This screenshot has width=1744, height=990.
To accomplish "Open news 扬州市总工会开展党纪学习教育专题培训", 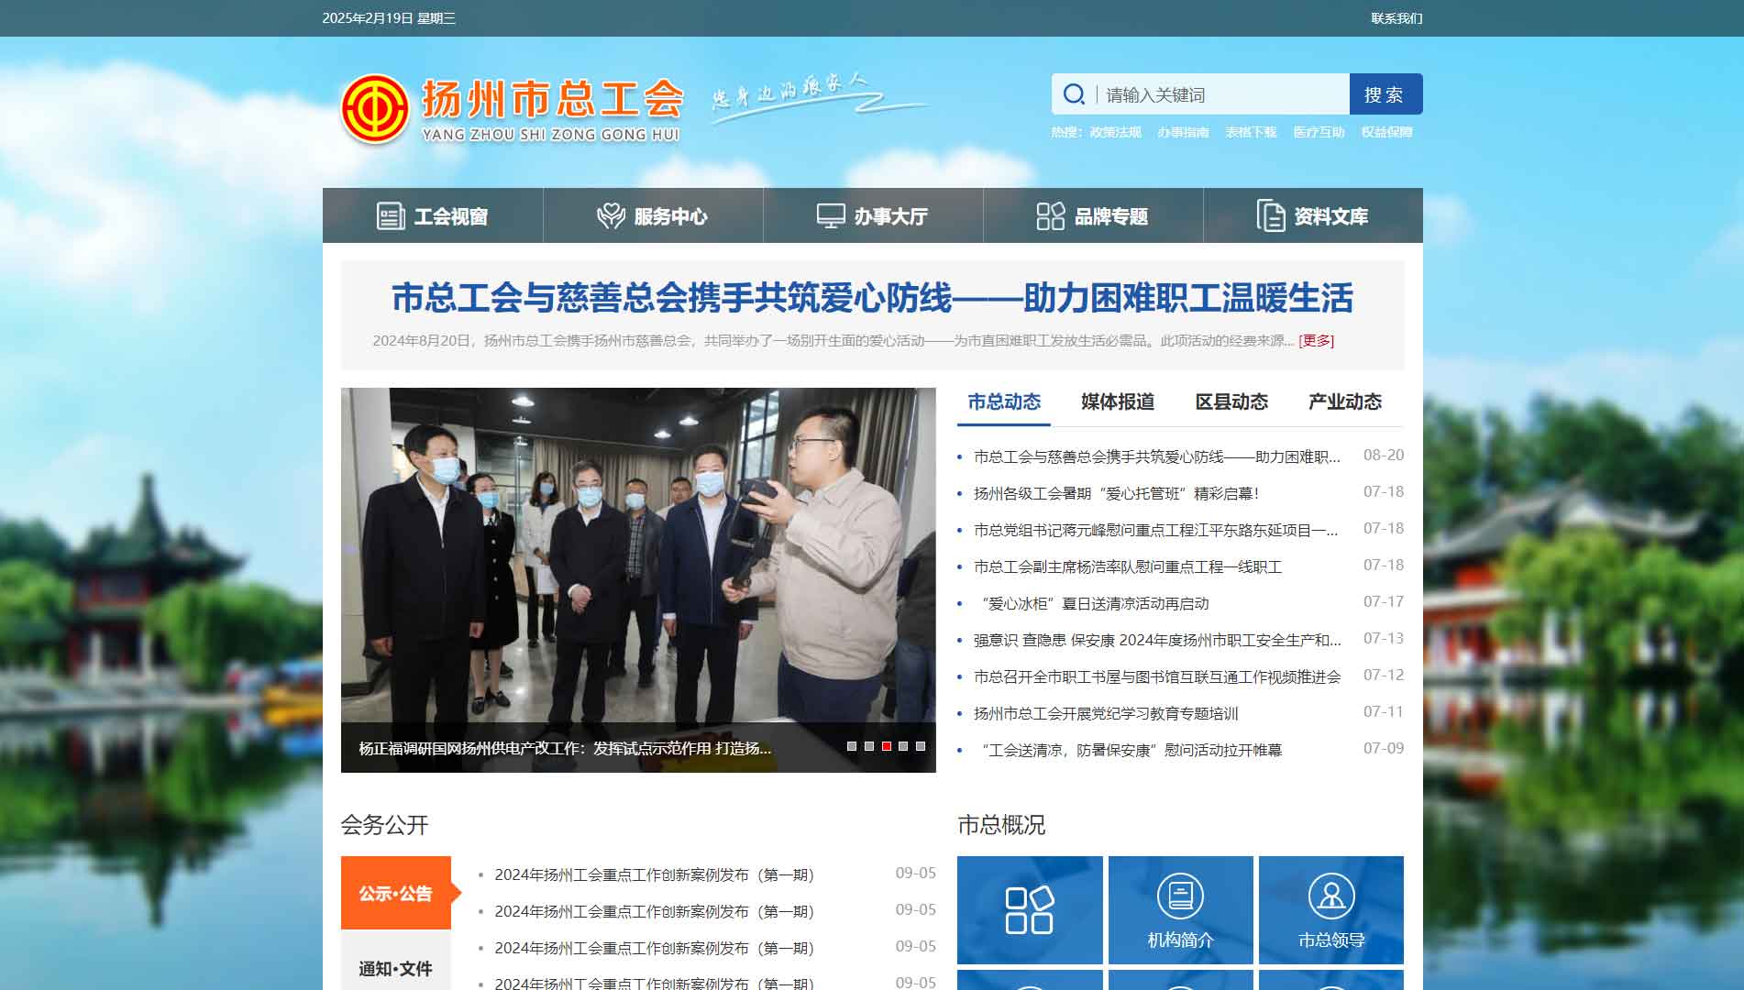I will click(1106, 713).
